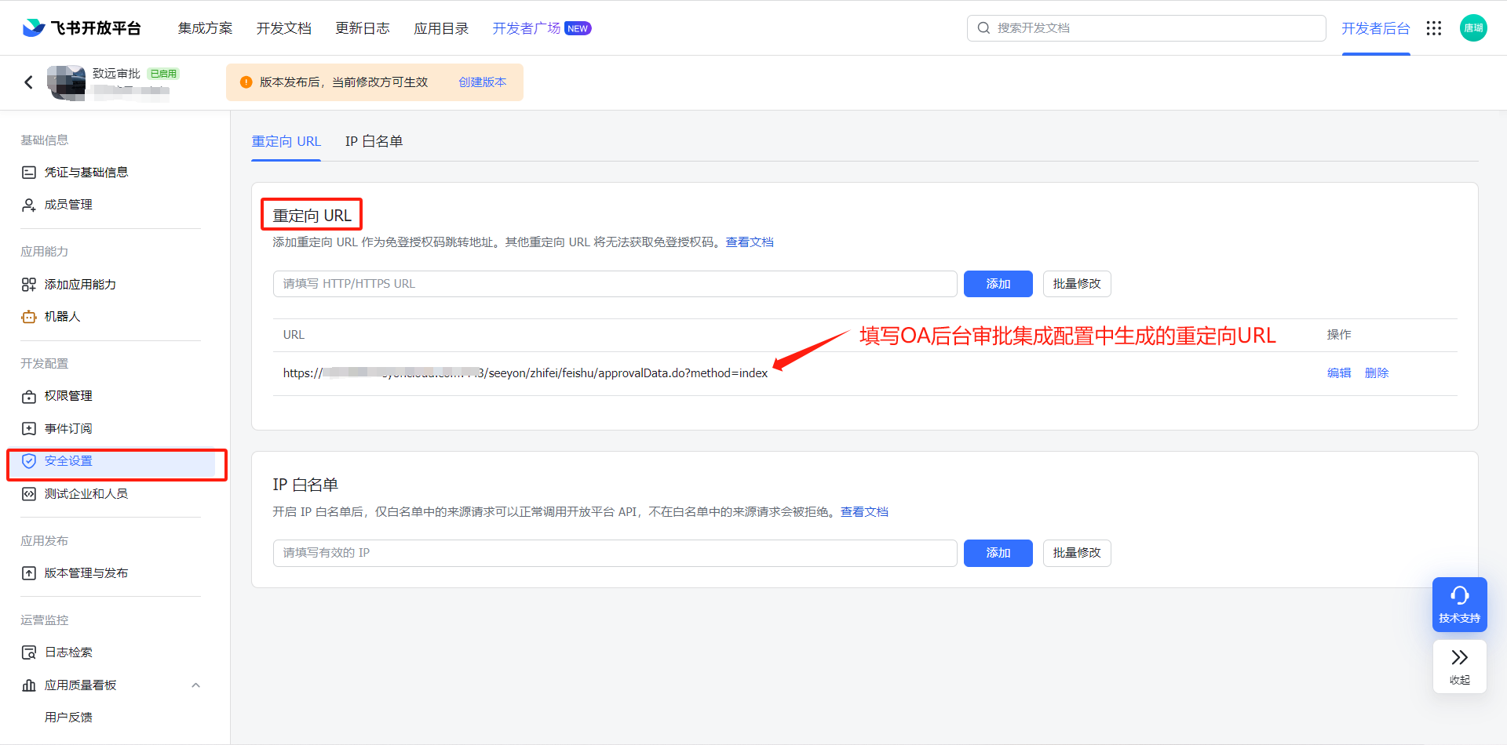Click the 权限管理 sidebar icon

pyautogui.click(x=28, y=396)
